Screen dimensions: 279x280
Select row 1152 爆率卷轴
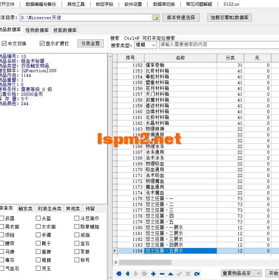tap(196, 65)
